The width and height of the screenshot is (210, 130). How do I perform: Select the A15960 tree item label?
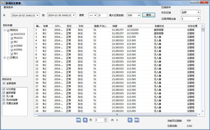pos(18,46)
